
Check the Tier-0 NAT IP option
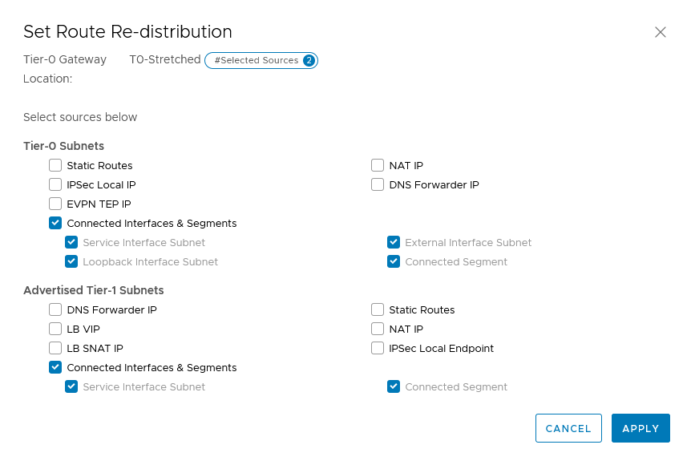click(378, 165)
